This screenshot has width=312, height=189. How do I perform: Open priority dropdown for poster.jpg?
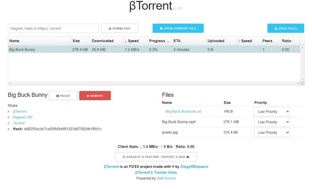[272, 132]
